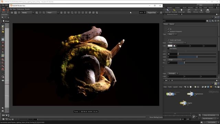Open light Type Area dropdown

pos(172,34)
